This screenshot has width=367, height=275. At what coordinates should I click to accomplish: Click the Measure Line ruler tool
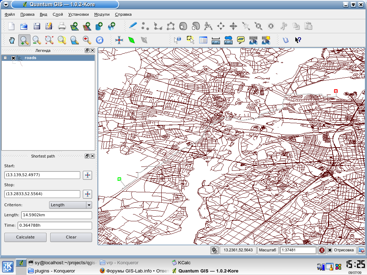point(216,40)
